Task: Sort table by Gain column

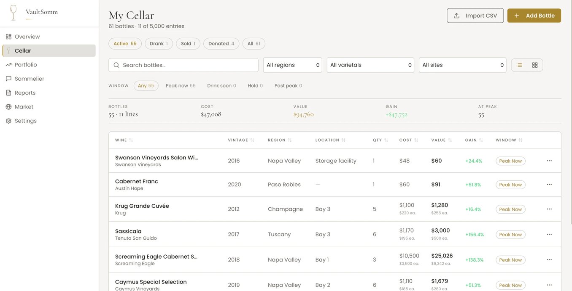Action: (x=474, y=140)
